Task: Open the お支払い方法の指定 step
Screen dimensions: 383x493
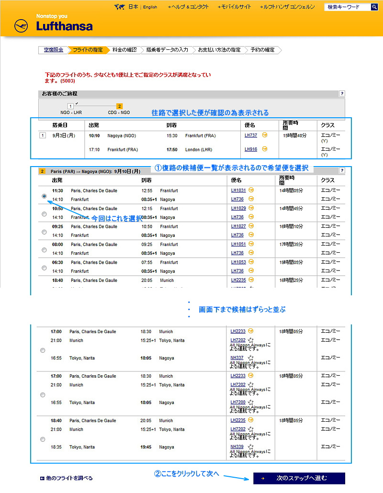Action: [219, 50]
